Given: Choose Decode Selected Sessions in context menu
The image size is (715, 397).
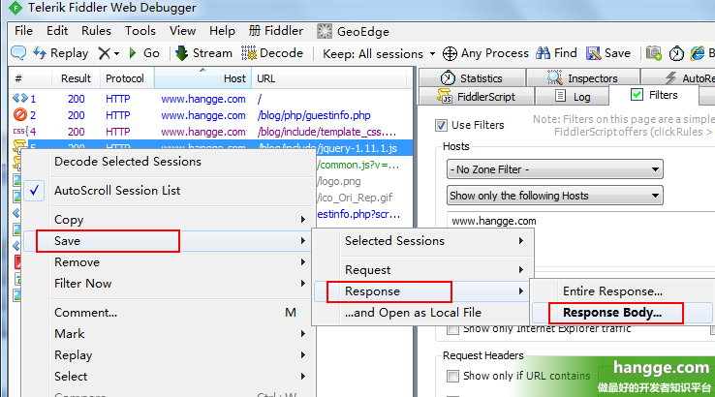Looking at the screenshot, I should 169,162.
